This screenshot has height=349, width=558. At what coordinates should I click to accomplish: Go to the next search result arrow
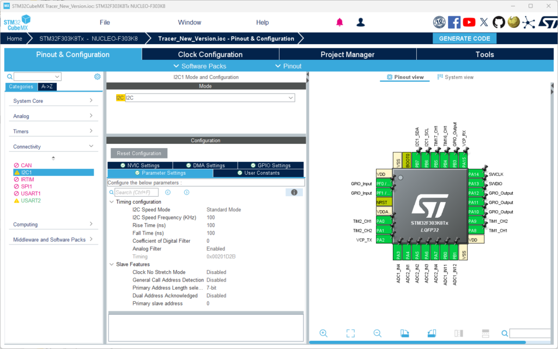click(x=186, y=192)
